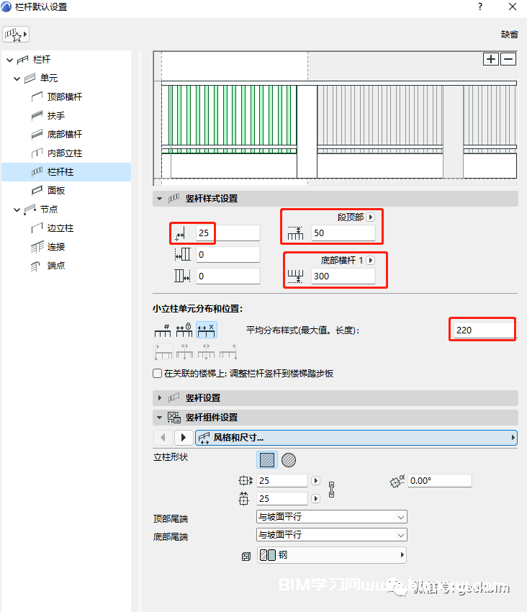
Task: Select the rectangular post shape icon
Action: tap(266, 460)
